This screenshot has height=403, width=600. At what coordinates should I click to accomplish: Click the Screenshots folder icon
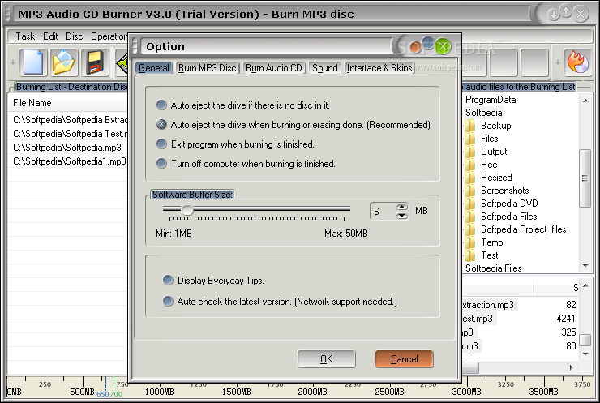pyautogui.click(x=470, y=191)
